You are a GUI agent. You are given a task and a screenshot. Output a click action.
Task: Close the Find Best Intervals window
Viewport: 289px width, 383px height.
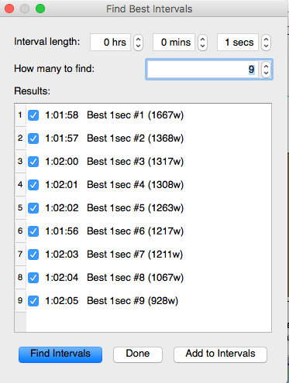pos(9,9)
